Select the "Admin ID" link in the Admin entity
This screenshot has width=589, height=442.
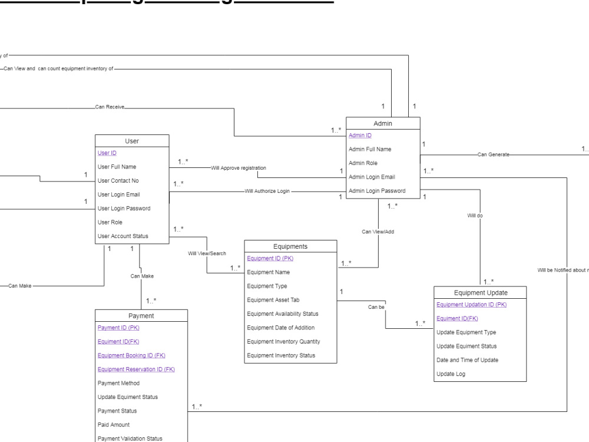click(x=360, y=135)
